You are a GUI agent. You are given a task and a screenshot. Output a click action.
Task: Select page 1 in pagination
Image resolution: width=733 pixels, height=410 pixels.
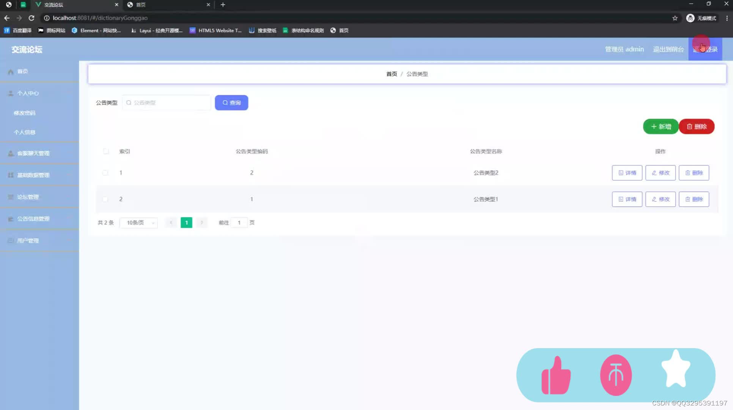[x=186, y=223]
